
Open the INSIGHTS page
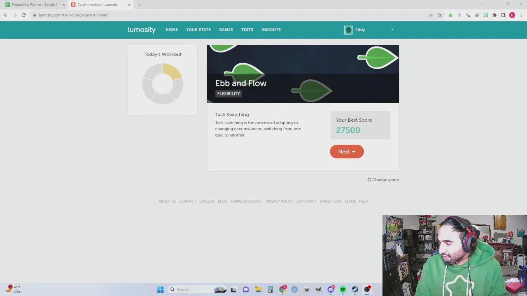point(271,30)
